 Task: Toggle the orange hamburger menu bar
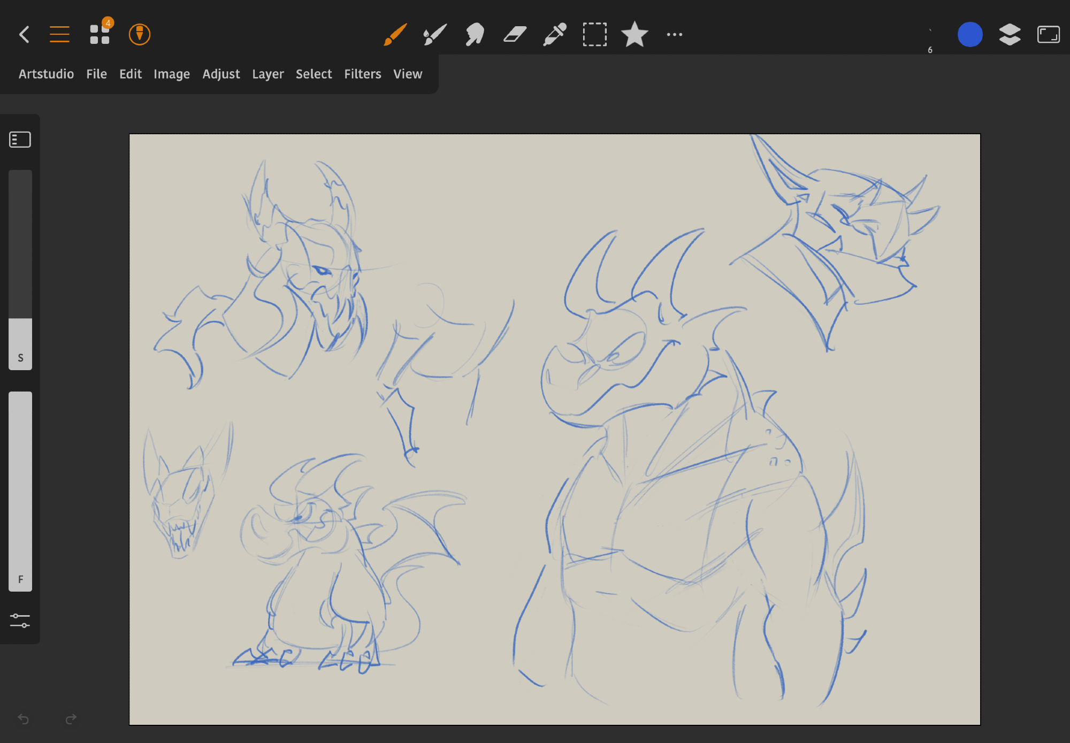pyautogui.click(x=59, y=35)
